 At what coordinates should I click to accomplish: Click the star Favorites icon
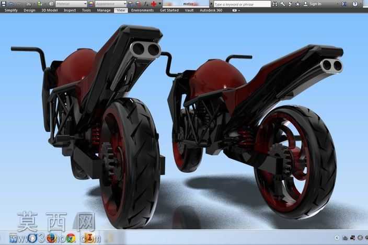tap(297, 4)
